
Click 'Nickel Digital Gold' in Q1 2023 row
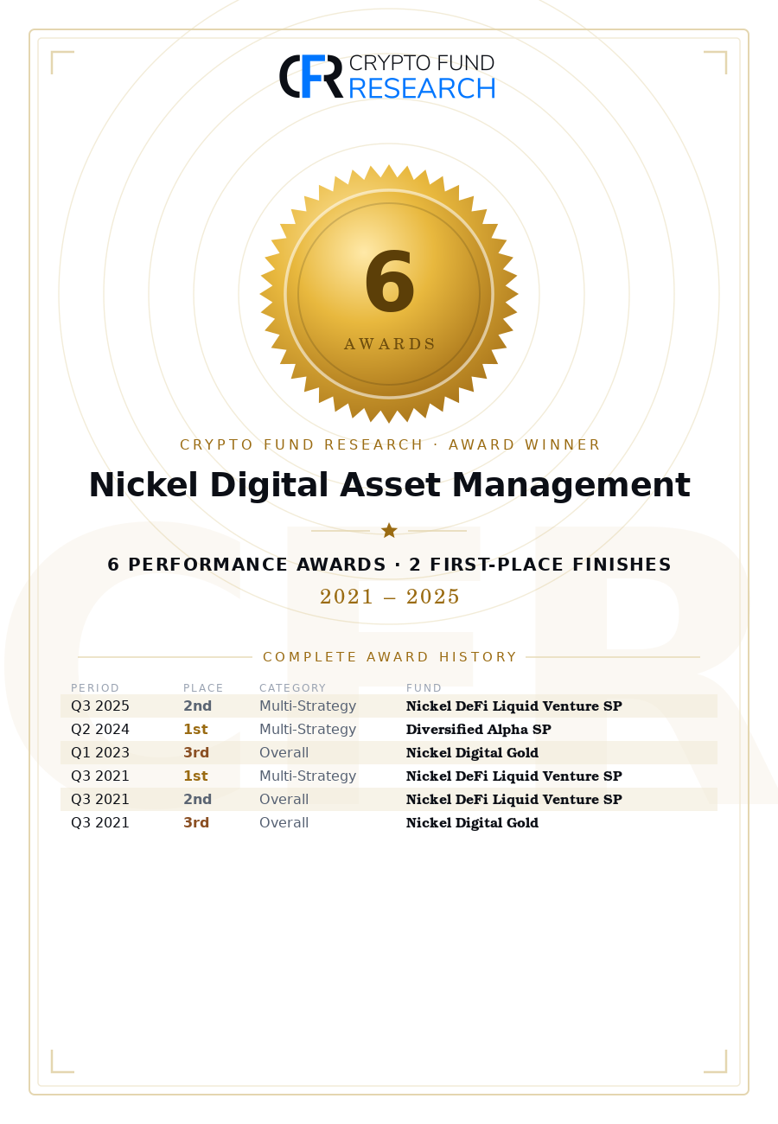(x=472, y=753)
